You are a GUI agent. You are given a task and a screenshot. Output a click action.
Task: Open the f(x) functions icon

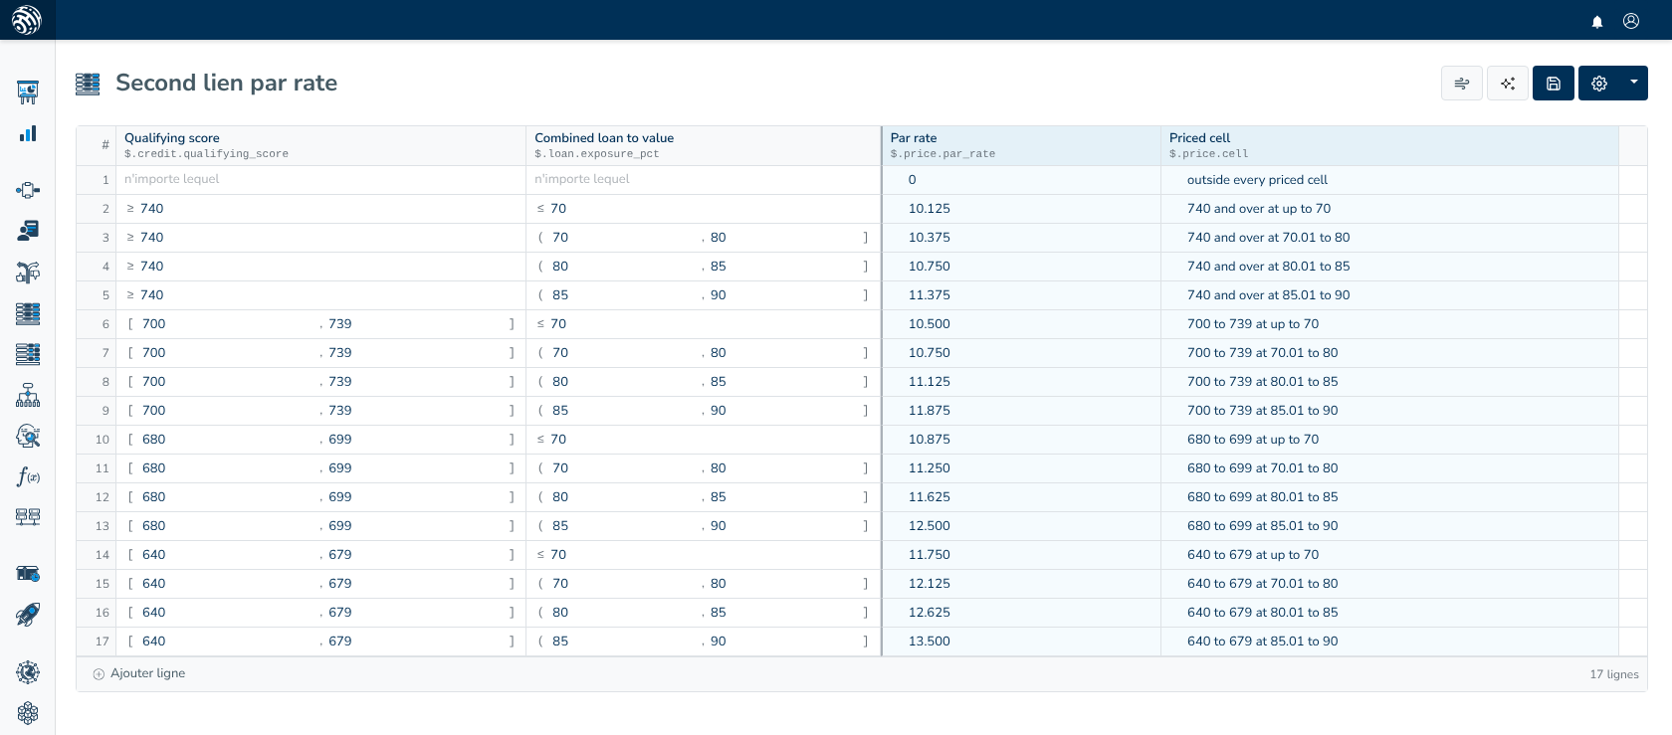28,476
